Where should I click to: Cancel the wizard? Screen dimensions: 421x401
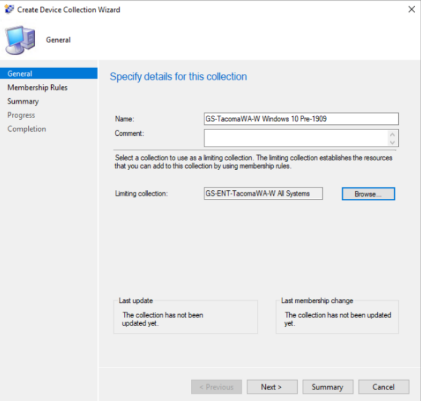(x=384, y=387)
